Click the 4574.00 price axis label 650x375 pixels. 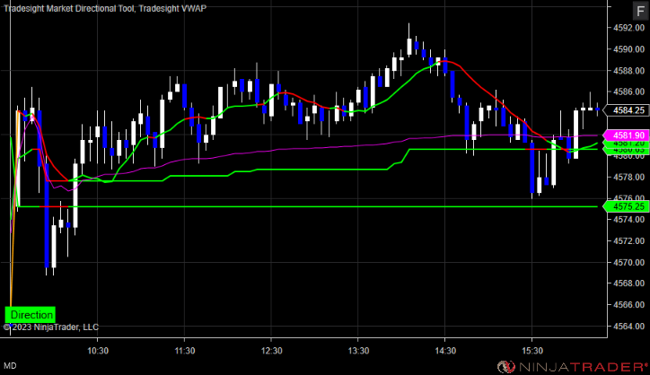[628, 220]
